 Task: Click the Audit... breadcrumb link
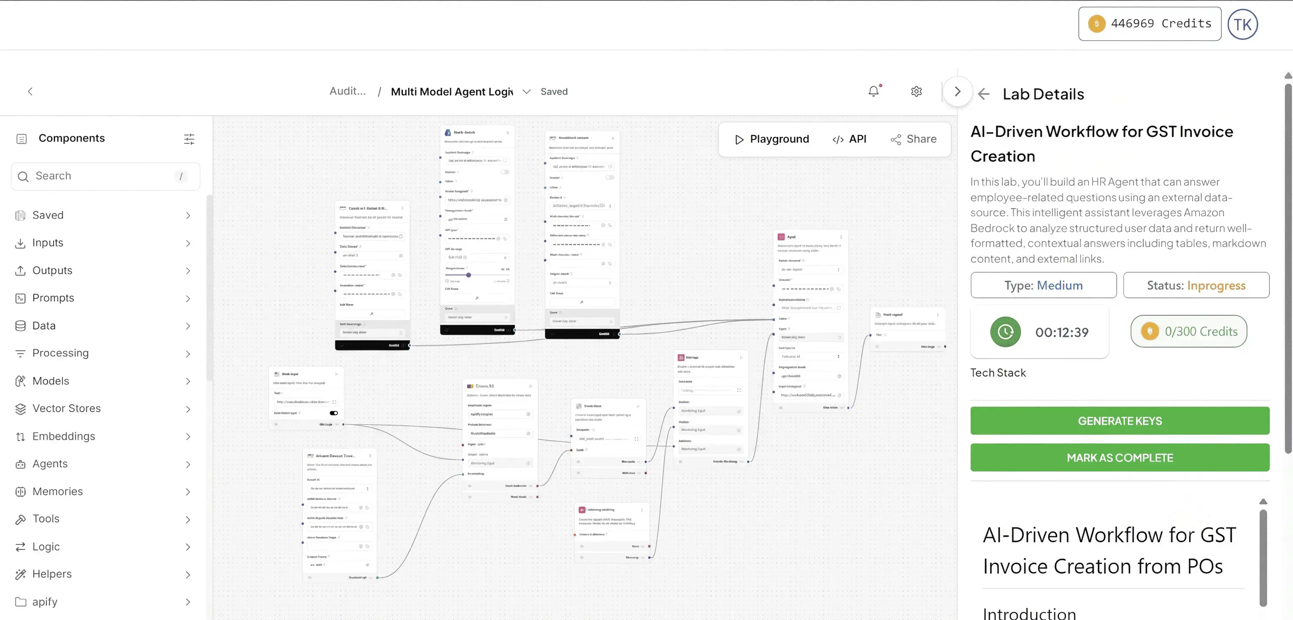pos(347,91)
